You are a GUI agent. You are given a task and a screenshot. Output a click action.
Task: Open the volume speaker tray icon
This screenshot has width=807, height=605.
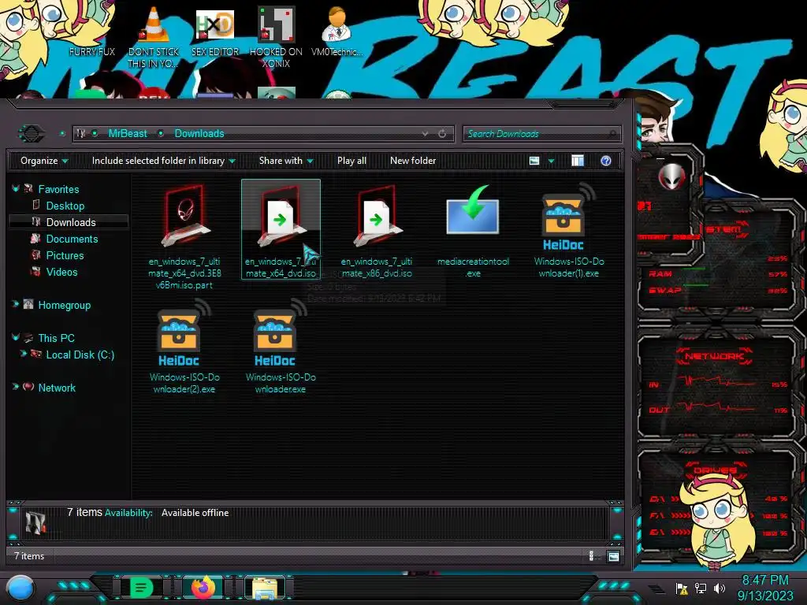coord(719,588)
